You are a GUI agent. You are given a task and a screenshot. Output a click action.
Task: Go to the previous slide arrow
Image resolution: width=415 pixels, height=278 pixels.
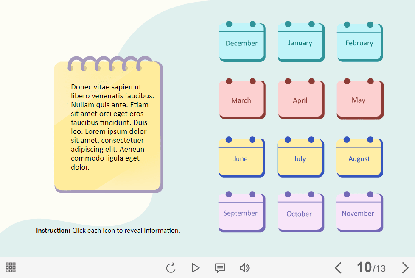[x=338, y=268]
